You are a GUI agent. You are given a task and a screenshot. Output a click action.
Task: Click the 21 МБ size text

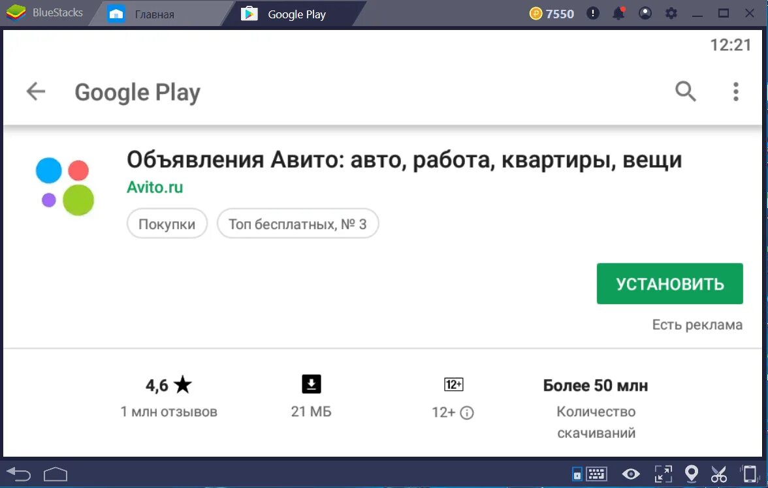pos(311,412)
